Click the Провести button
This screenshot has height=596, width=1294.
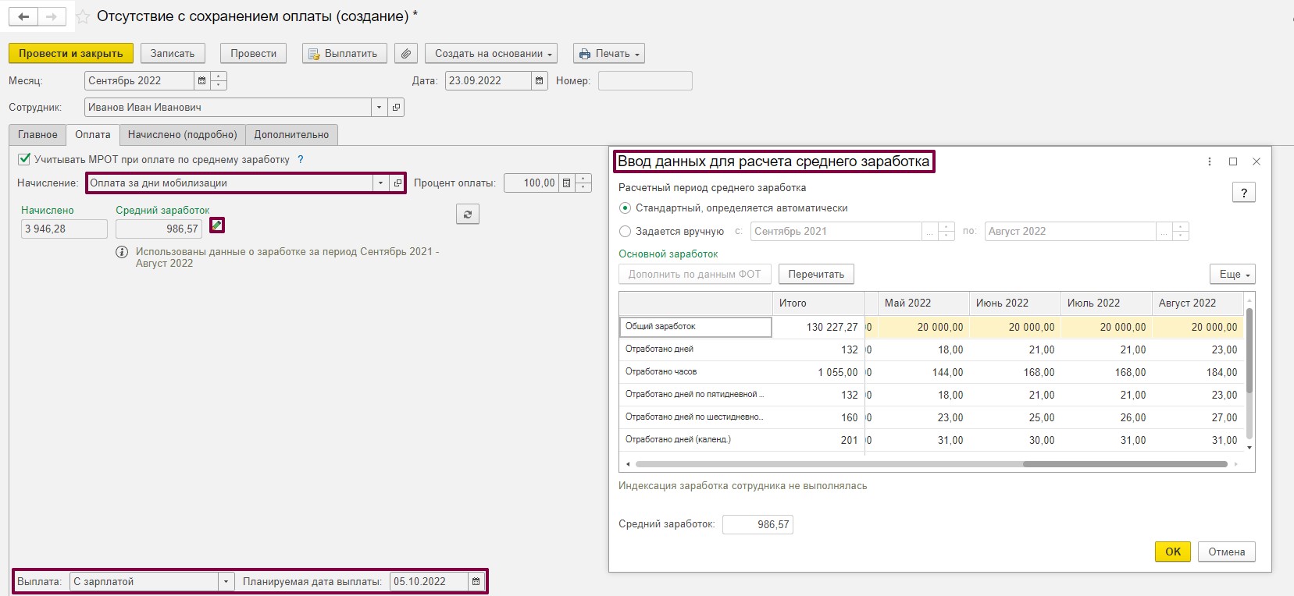tap(254, 54)
